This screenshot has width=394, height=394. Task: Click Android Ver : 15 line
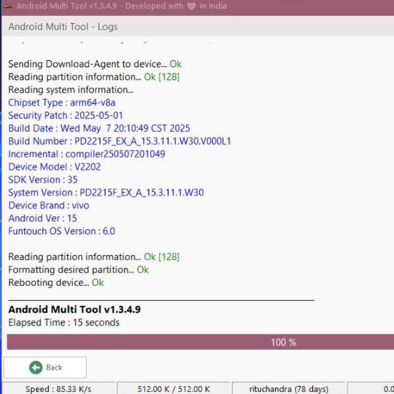click(x=42, y=218)
